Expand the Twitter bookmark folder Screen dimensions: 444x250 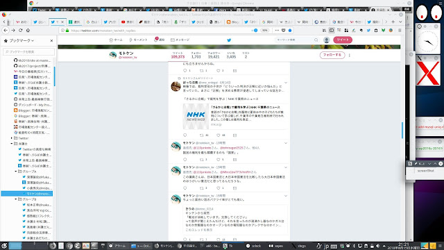(12, 138)
